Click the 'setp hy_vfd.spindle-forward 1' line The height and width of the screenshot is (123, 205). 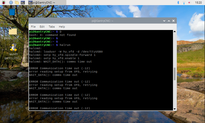tap(62, 55)
